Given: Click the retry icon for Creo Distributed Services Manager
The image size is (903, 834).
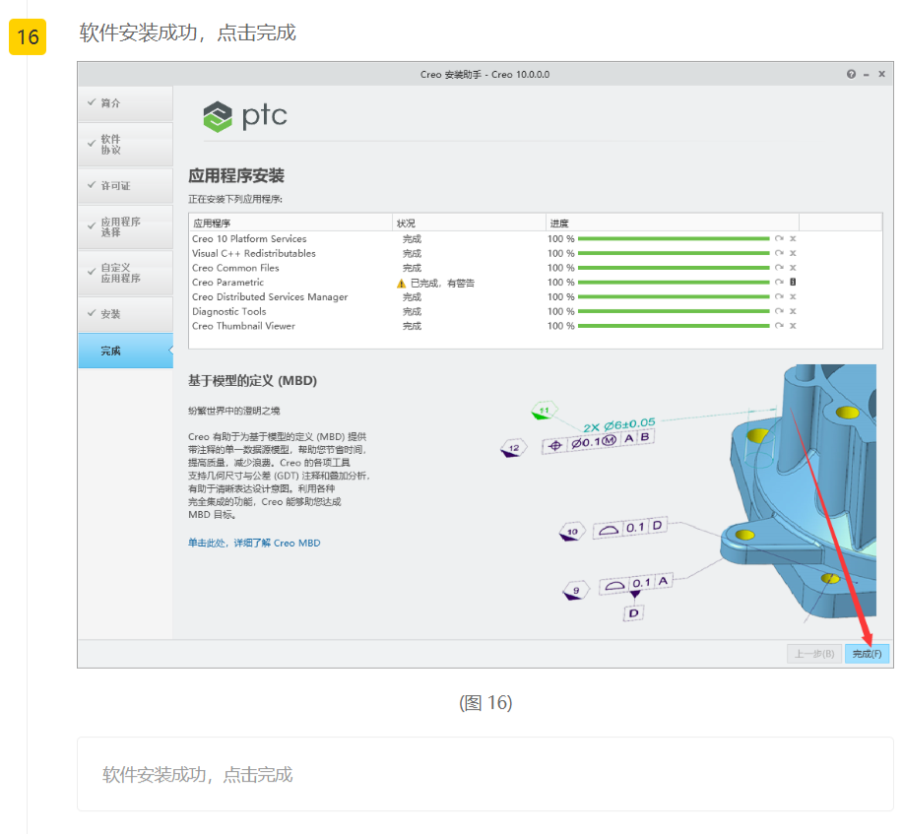Looking at the screenshot, I should coord(779,296).
